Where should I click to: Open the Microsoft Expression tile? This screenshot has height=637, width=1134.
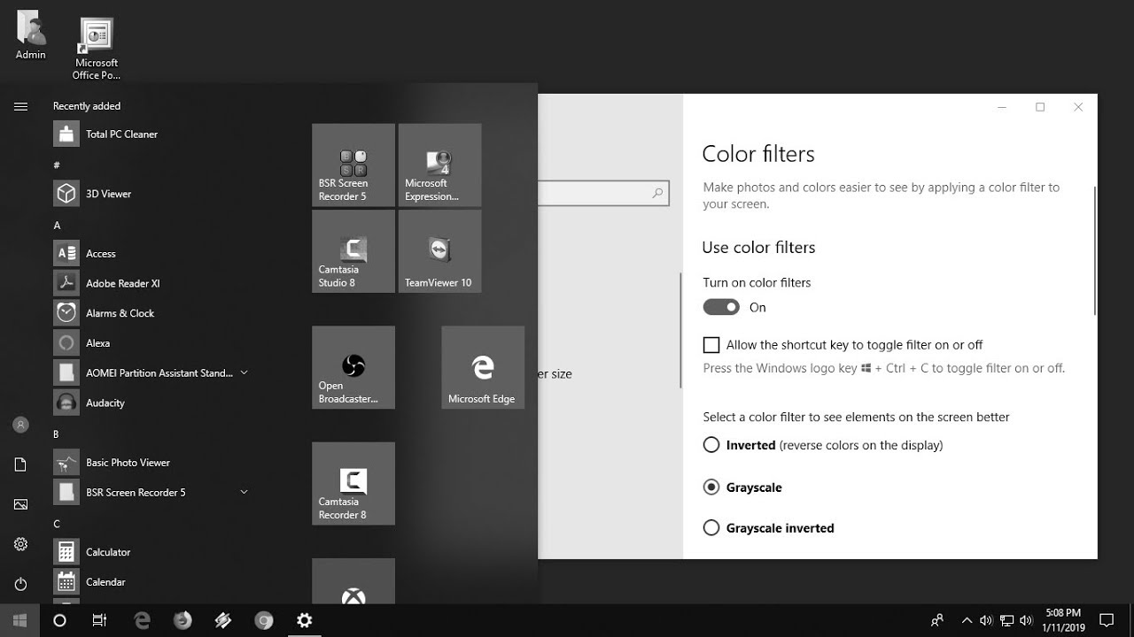coord(439,165)
